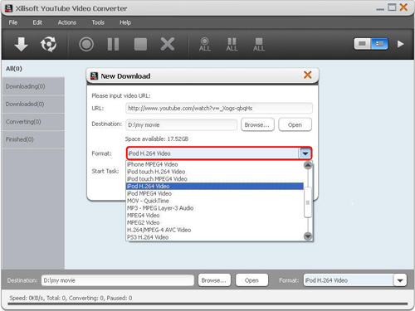Screen dimensions: 415x311
Task: Click the format list scrollbar thumb
Action: click(308, 202)
